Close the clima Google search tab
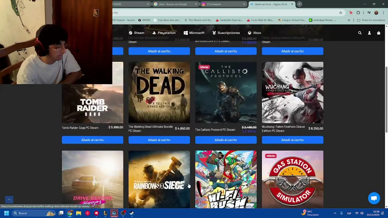388x218 pixels. [x=196, y=4]
